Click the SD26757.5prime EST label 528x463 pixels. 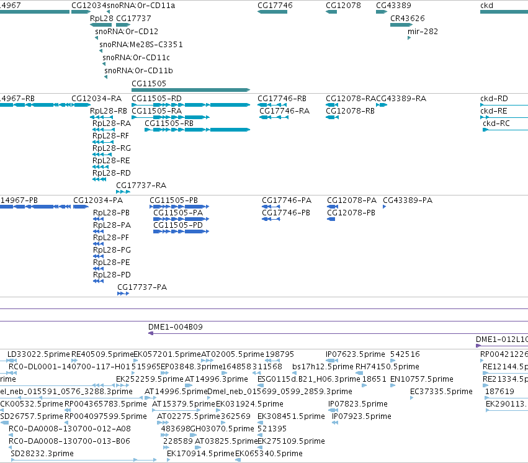32,416
